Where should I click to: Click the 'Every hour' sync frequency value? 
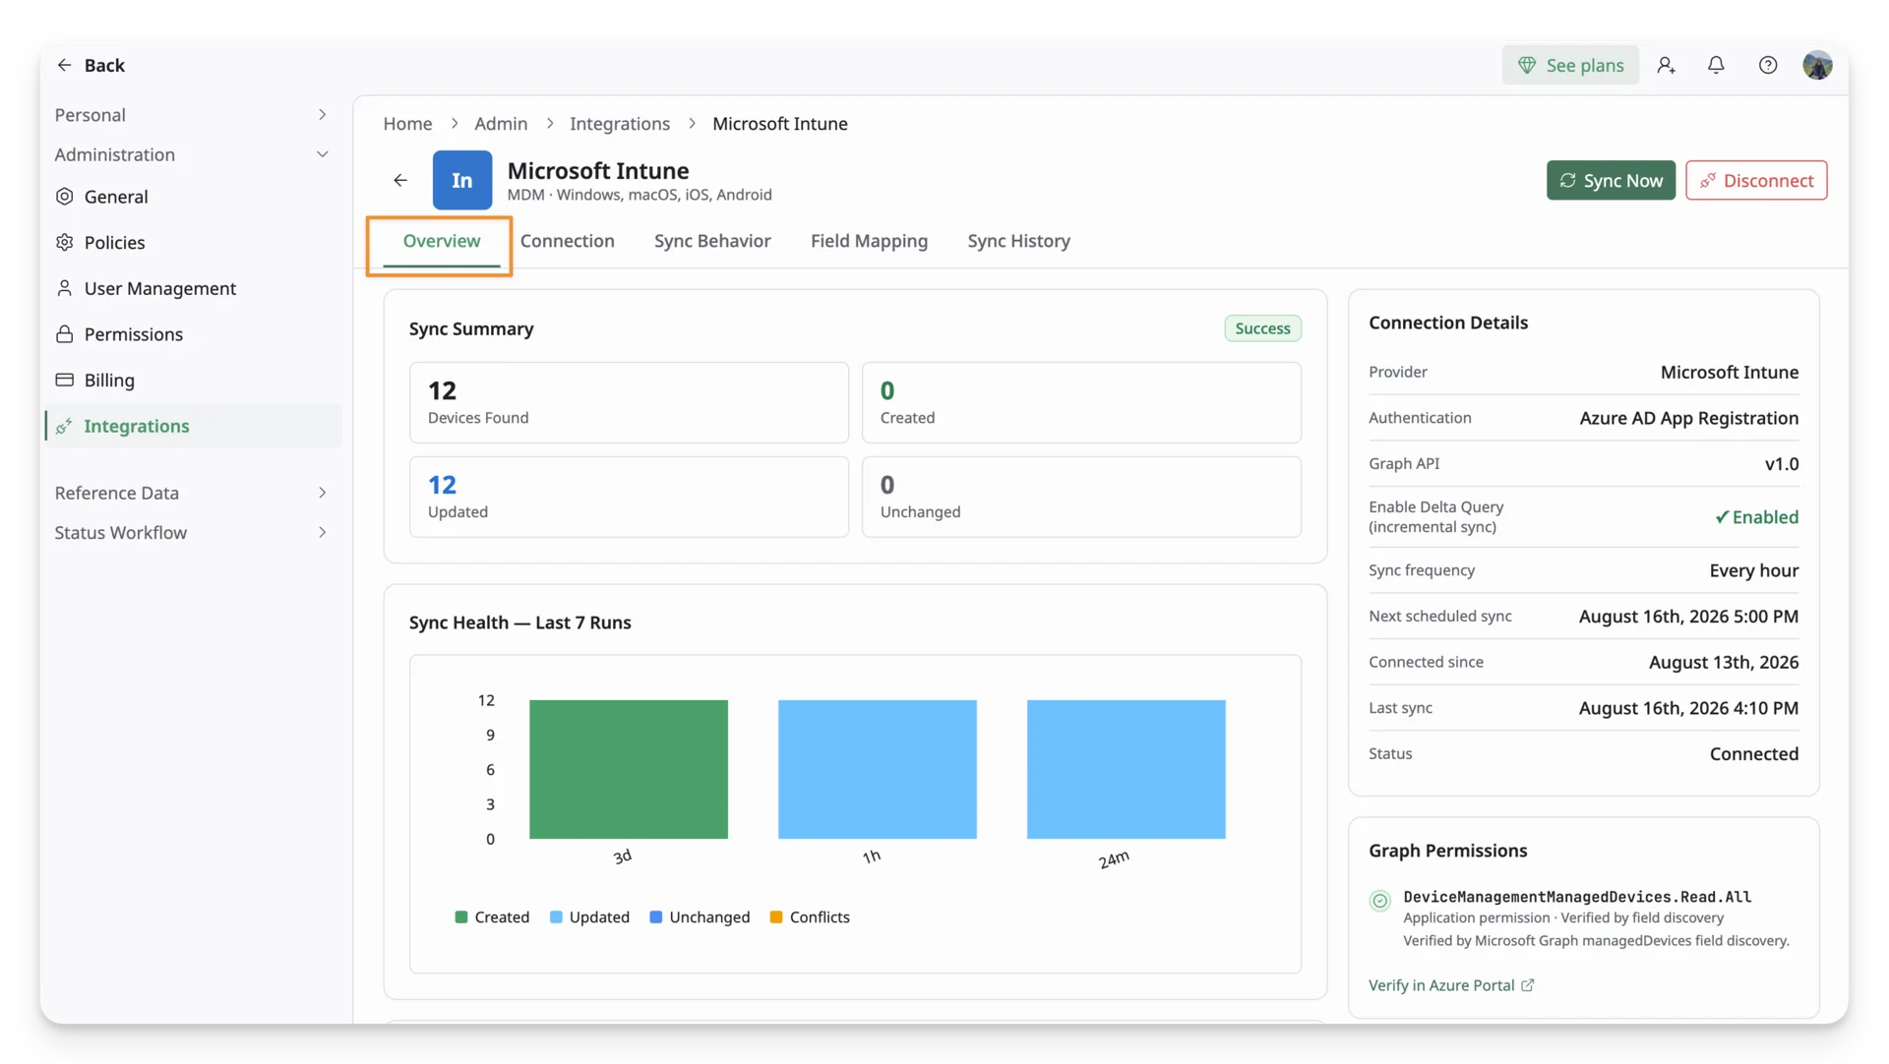[1753, 570]
